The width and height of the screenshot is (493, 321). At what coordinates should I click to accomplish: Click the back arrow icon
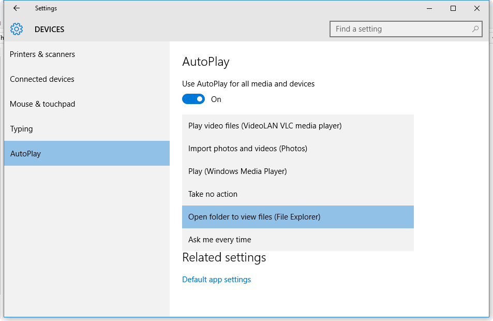(17, 8)
